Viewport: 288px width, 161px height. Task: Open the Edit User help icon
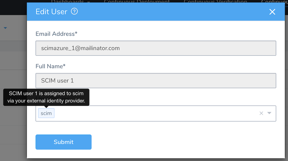tap(74, 11)
